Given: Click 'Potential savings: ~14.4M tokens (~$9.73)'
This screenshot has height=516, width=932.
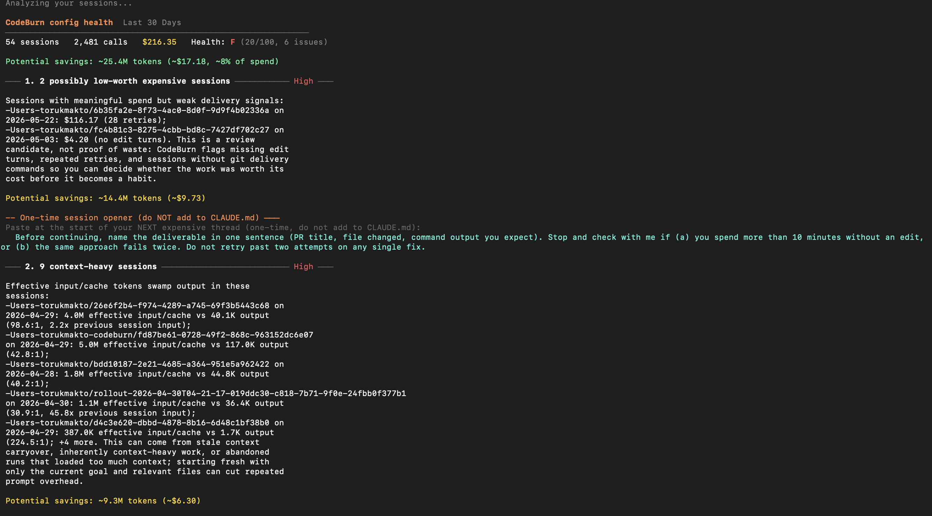Looking at the screenshot, I should 105,198.
